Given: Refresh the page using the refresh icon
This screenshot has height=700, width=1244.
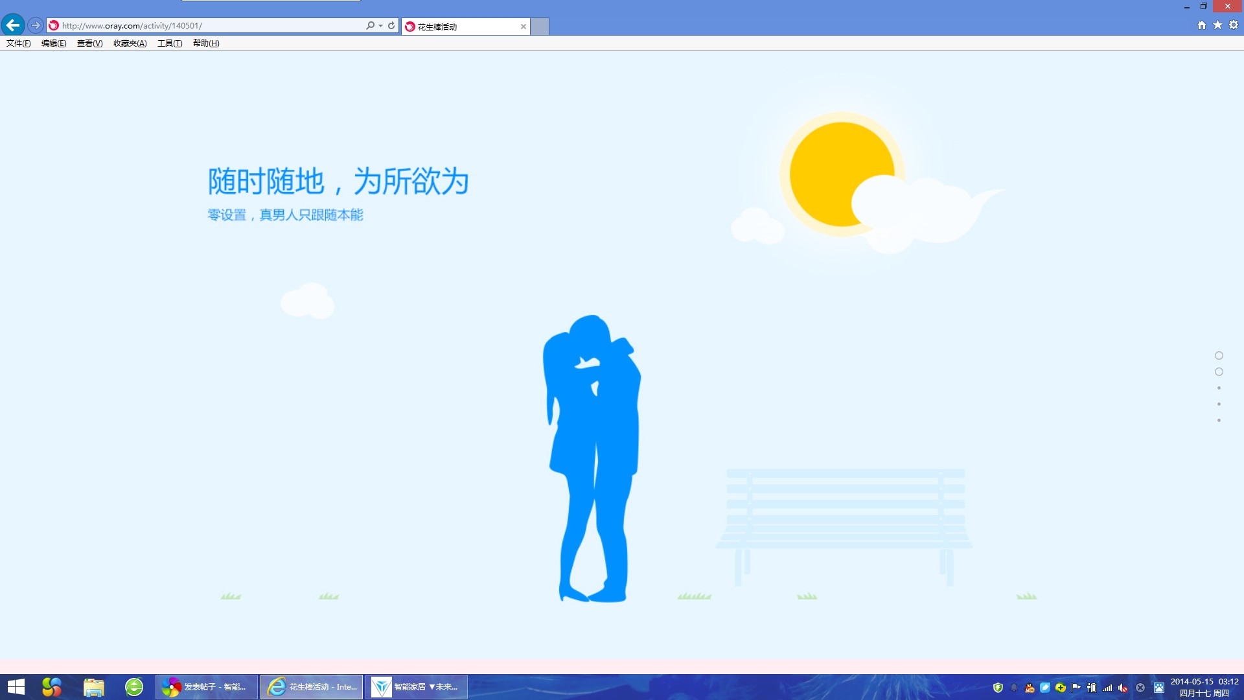Looking at the screenshot, I should click(x=391, y=26).
